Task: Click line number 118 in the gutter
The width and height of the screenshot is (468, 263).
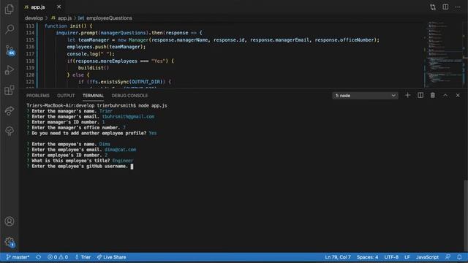Action: (x=30, y=61)
